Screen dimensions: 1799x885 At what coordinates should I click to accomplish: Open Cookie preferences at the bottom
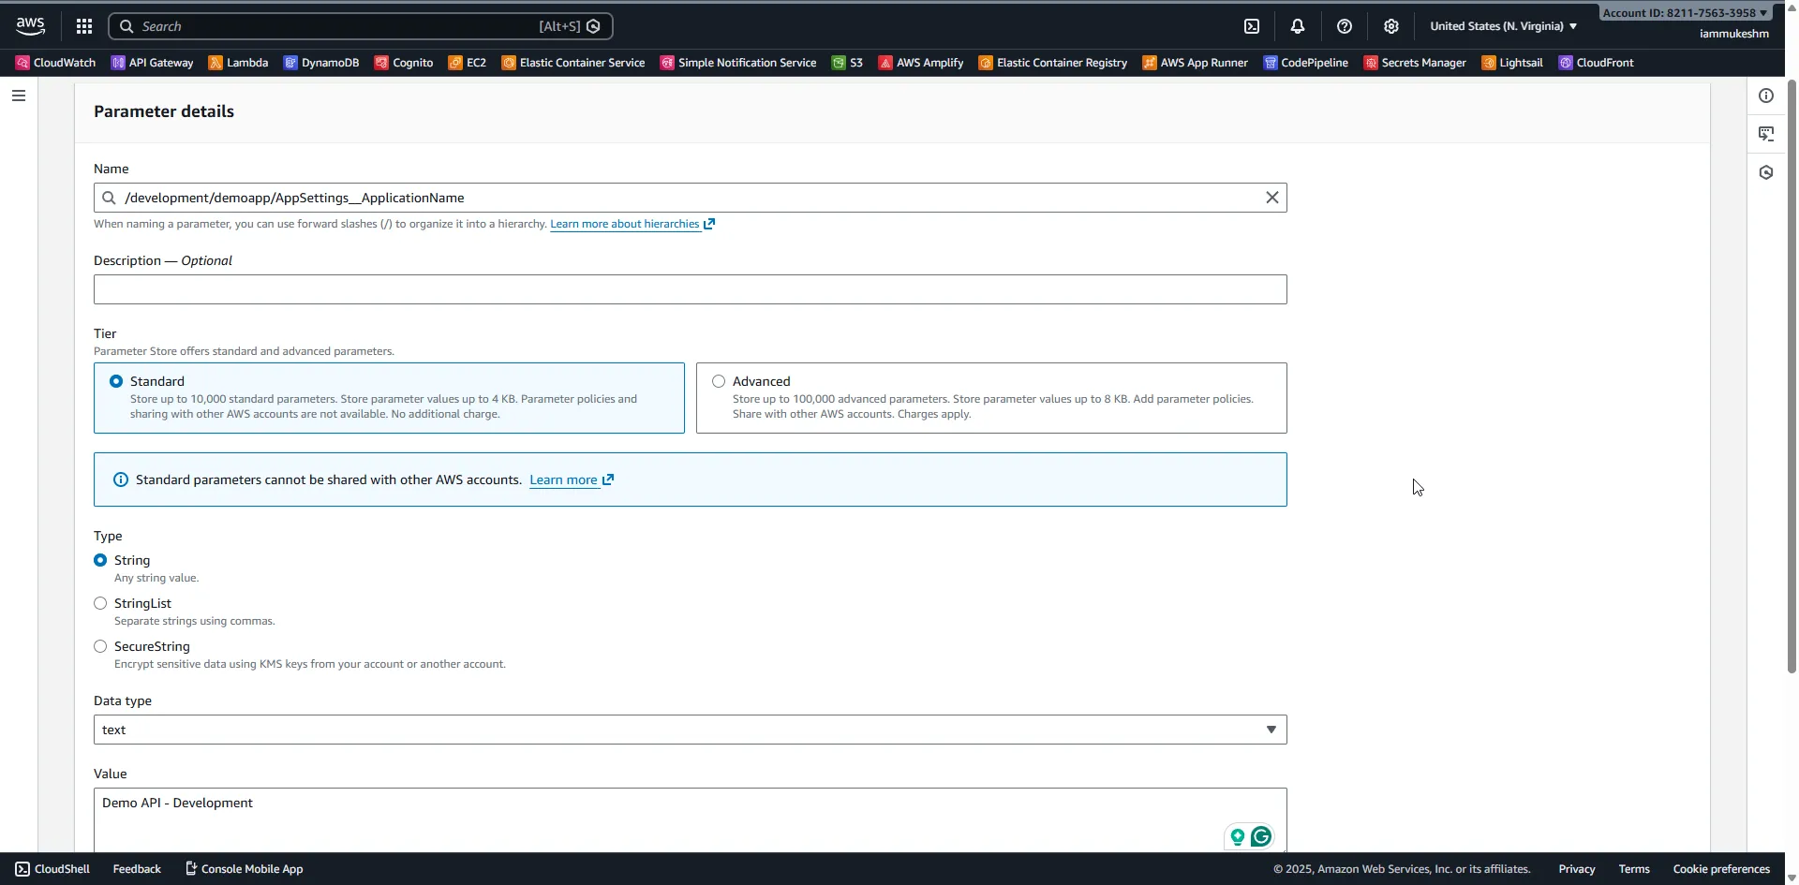click(1719, 868)
